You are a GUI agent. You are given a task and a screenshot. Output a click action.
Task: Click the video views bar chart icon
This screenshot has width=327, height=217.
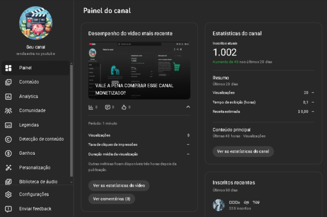[91, 107]
